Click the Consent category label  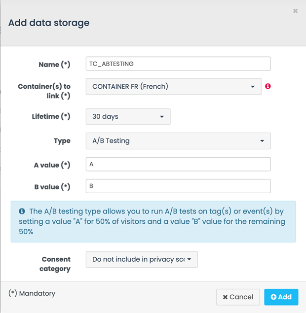(x=56, y=264)
